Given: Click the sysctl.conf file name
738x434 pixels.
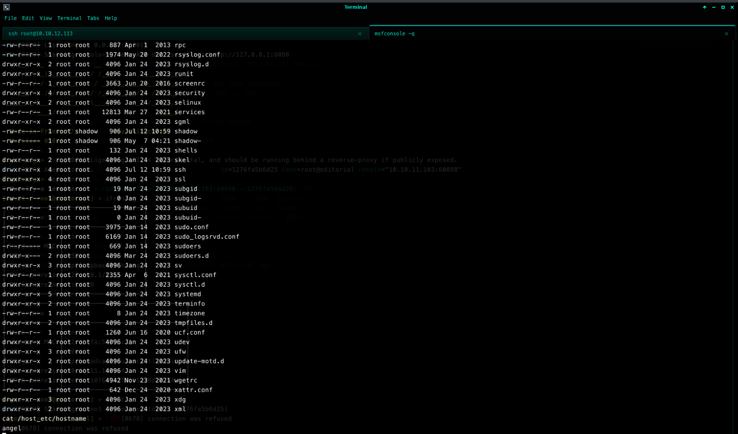Looking at the screenshot, I should [x=195, y=275].
